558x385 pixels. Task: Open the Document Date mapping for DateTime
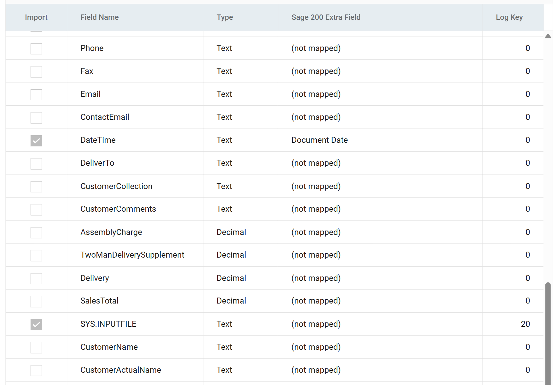[x=380, y=140]
